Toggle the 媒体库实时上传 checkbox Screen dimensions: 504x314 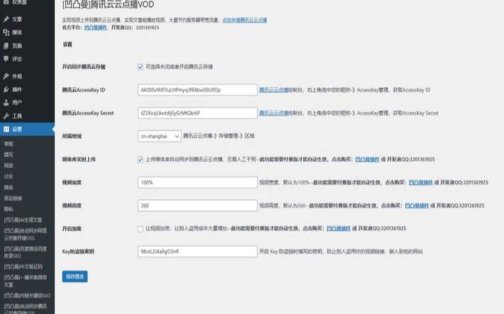coord(140,159)
